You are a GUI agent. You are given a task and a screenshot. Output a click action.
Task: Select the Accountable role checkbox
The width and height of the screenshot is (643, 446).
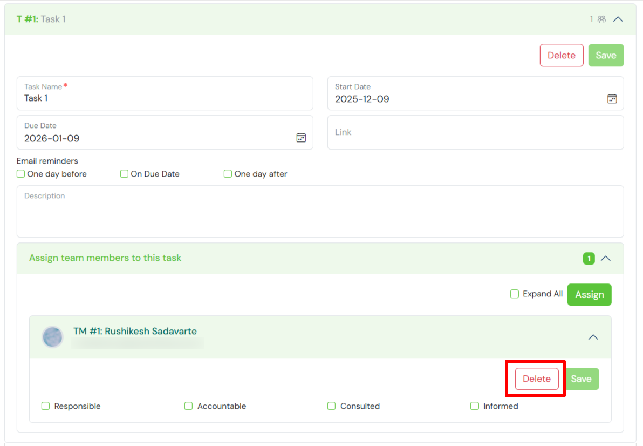[x=189, y=406]
